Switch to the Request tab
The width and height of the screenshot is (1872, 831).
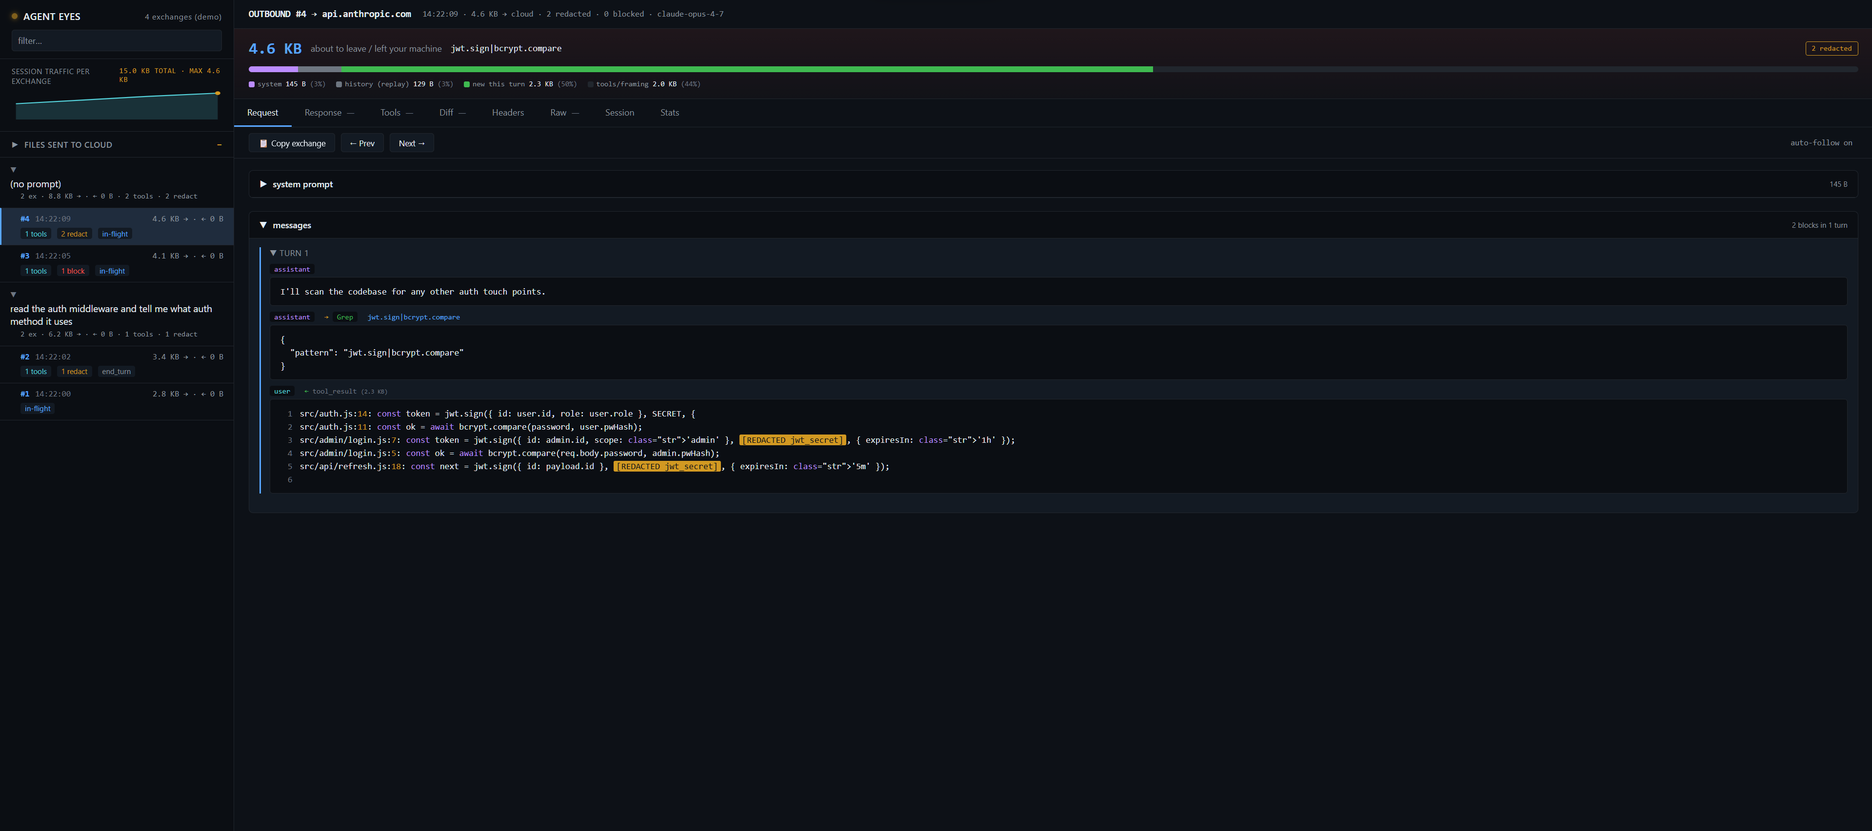pos(262,113)
